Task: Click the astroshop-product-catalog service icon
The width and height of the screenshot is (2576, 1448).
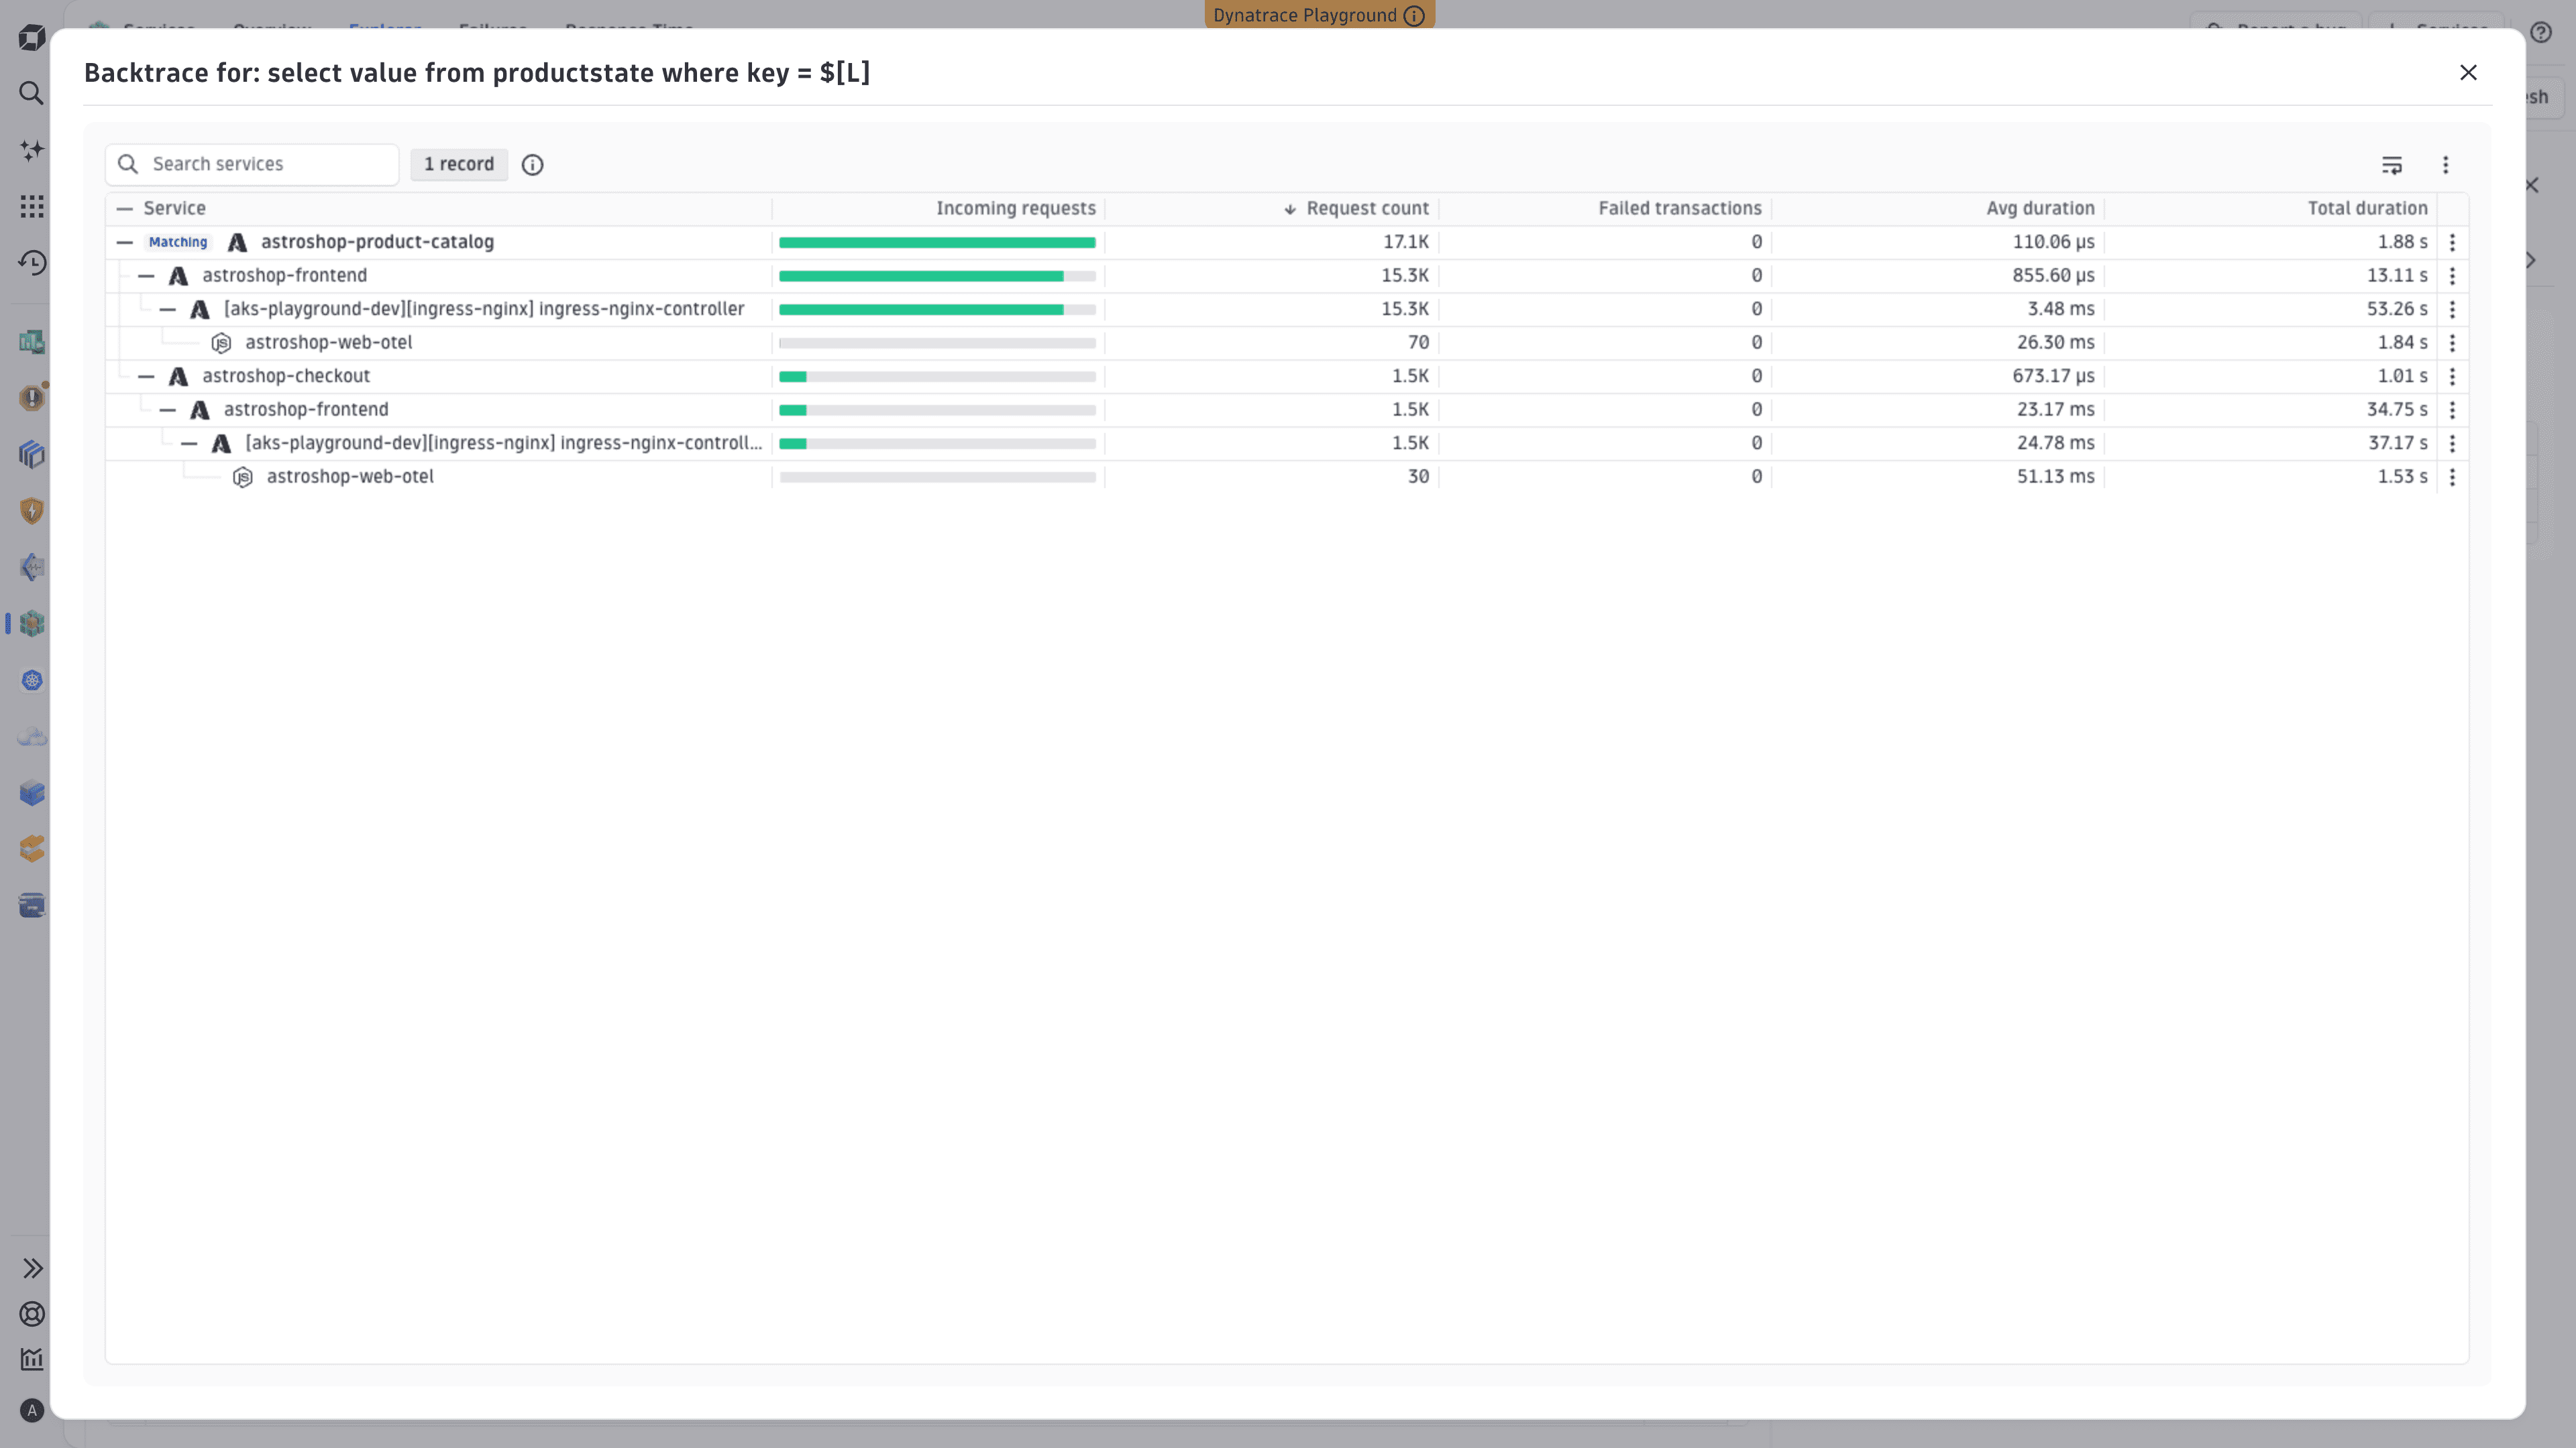Action: (x=237, y=243)
